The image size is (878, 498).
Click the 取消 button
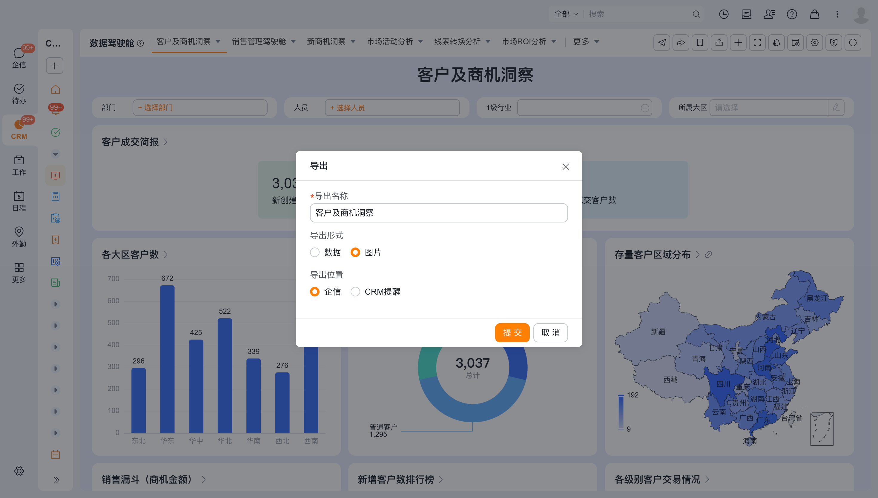pos(550,332)
